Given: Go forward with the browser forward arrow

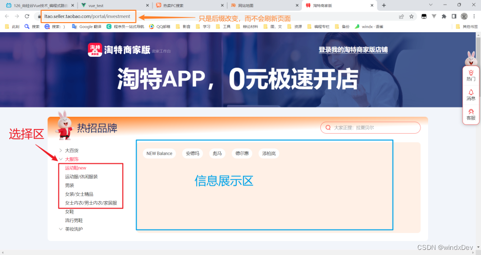Looking at the screenshot, I should pyautogui.click(x=17, y=16).
